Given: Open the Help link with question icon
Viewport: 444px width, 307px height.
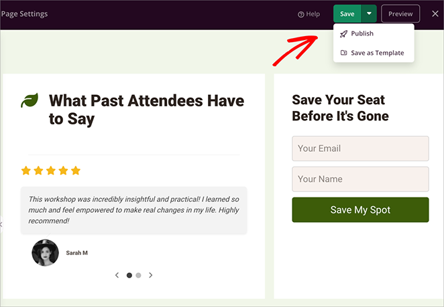Looking at the screenshot, I should click(x=309, y=14).
